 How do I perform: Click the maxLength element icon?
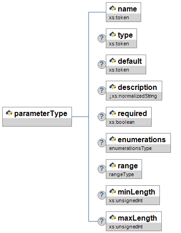tap(113, 217)
